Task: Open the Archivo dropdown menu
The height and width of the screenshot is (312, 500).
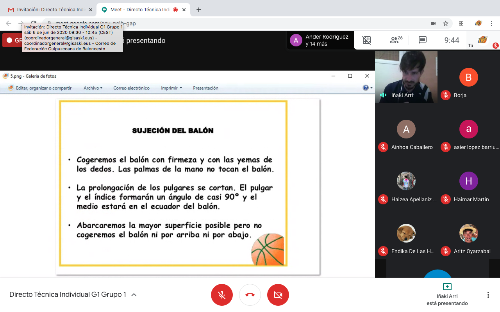Action: click(93, 88)
